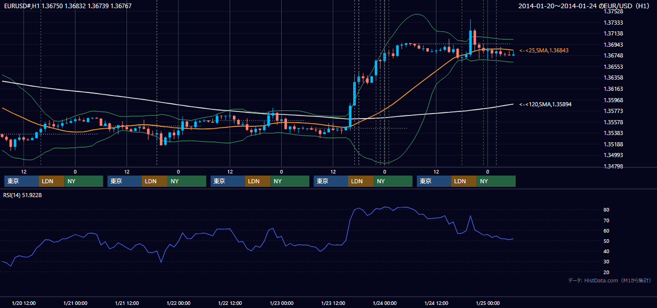
Task: Select the rightmost NY session box
Action: (496, 181)
